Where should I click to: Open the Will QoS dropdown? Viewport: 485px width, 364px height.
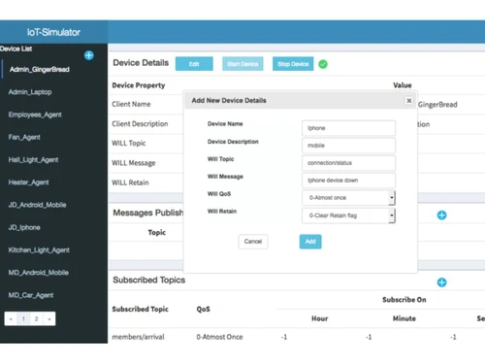coord(348,198)
